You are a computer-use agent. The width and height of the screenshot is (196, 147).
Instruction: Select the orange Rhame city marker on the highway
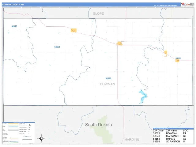(73, 30)
